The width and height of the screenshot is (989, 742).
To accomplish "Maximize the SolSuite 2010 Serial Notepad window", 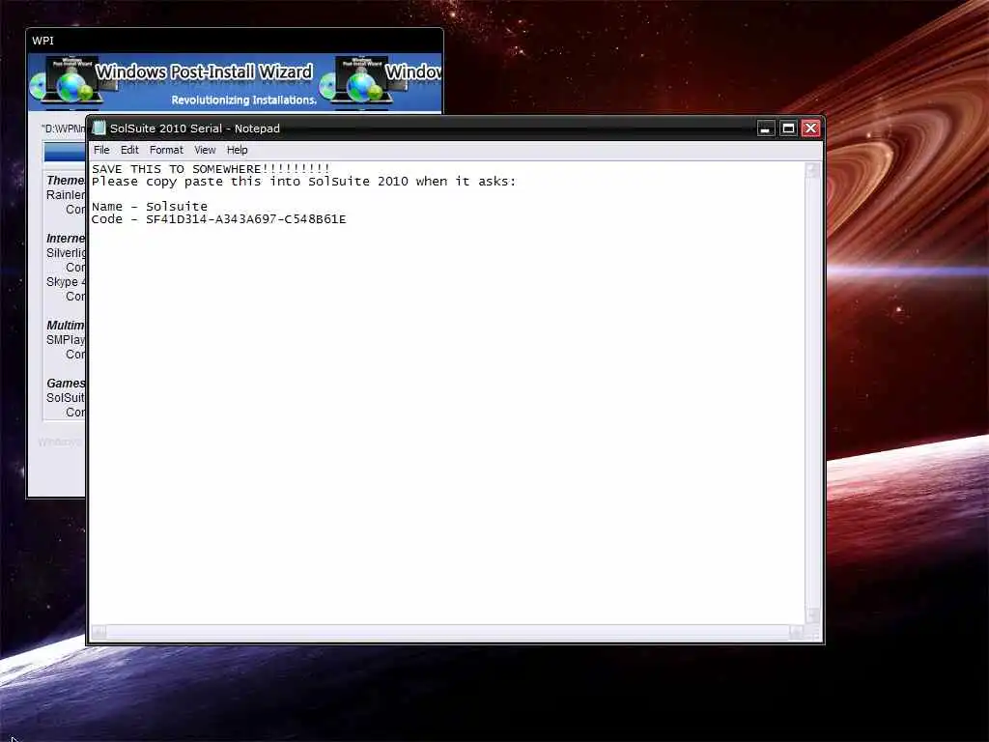I will pos(788,128).
